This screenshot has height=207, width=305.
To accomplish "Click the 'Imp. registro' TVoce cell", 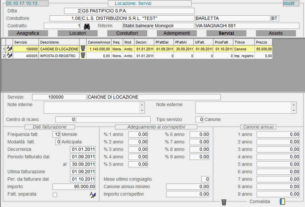I will pos(244,56).
